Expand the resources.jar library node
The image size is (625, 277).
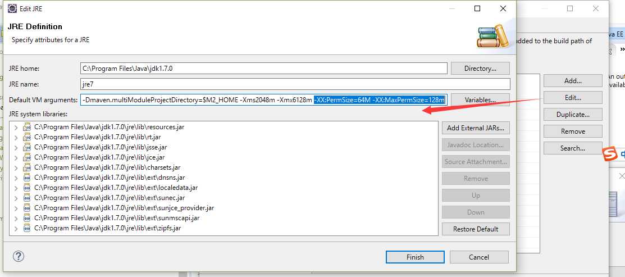coord(16,128)
